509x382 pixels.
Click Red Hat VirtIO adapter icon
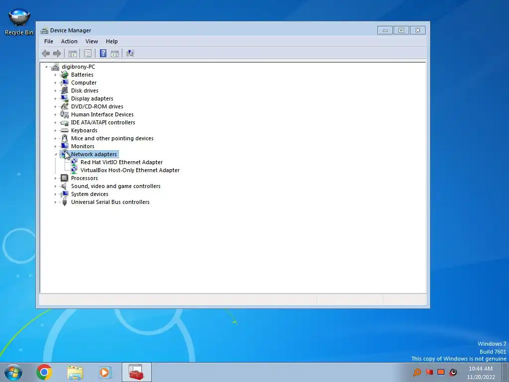point(74,162)
